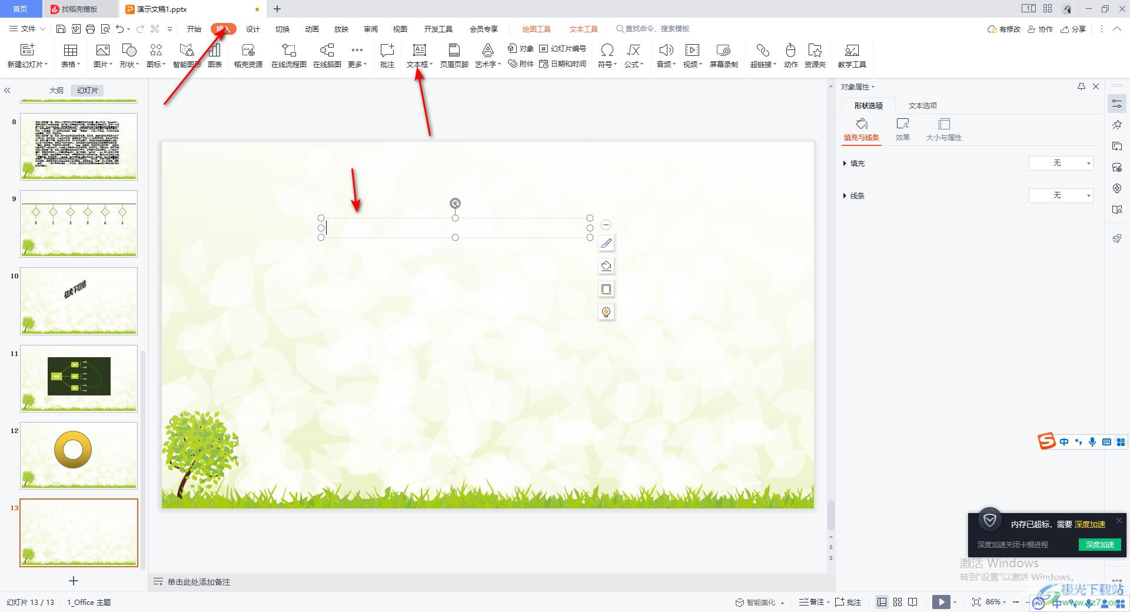Screen dimensions: 1130x612
Task: Click the Save icon in quick toolbar
Action: 61,29
